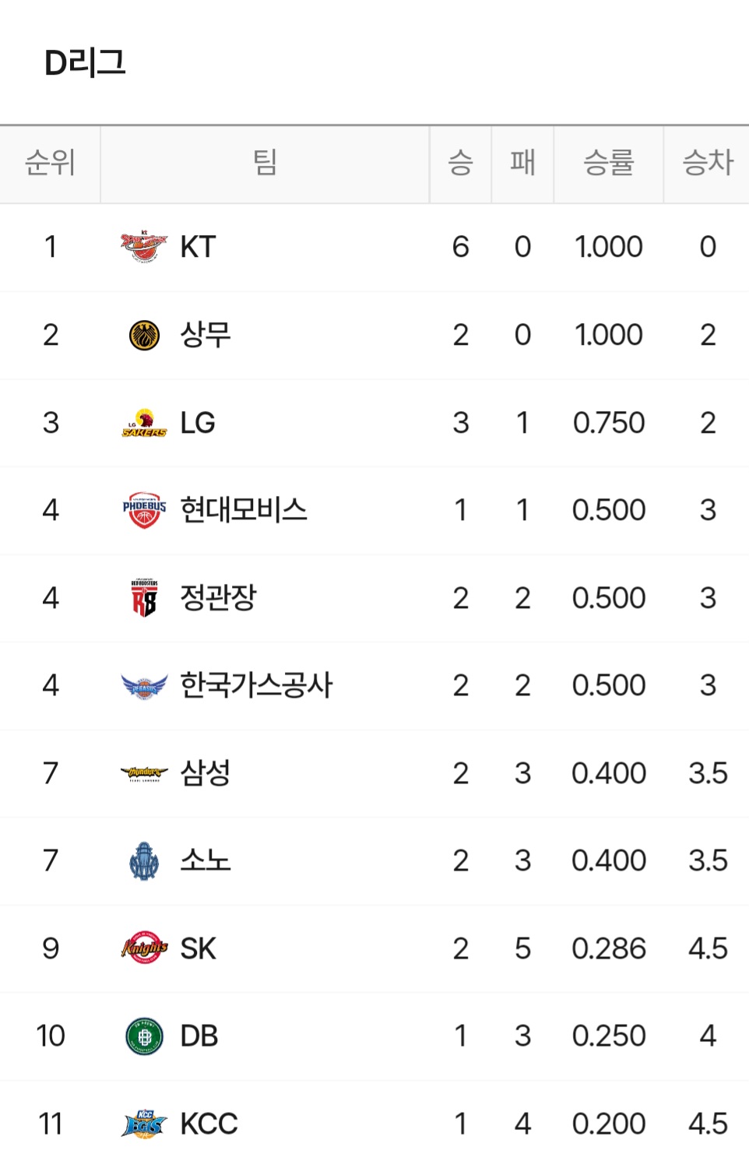Click the SK win rate 0.286
The width and height of the screenshot is (749, 1161).
(608, 948)
